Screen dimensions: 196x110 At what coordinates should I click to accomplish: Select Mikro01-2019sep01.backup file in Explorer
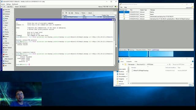141,71
